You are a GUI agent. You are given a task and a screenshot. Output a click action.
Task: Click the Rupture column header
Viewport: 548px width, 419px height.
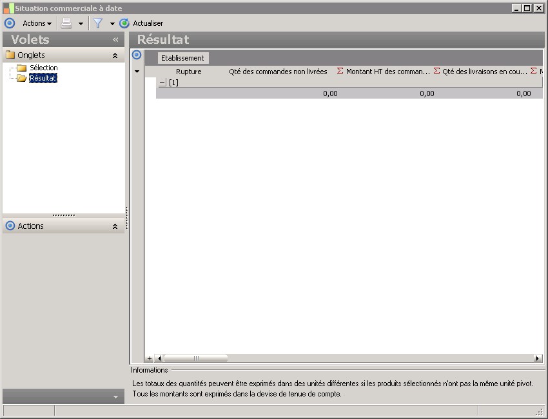click(x=188, y=72)
